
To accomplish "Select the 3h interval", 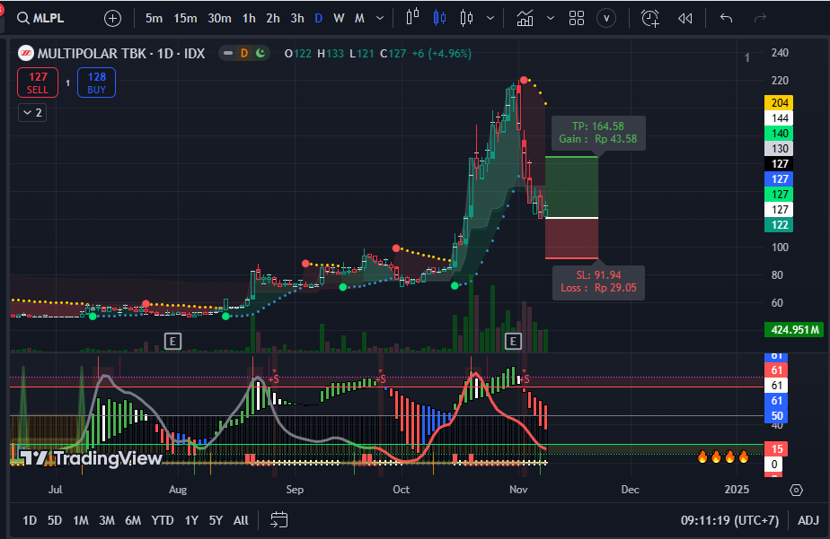I will pyautogui.click(x=297, y=19).
